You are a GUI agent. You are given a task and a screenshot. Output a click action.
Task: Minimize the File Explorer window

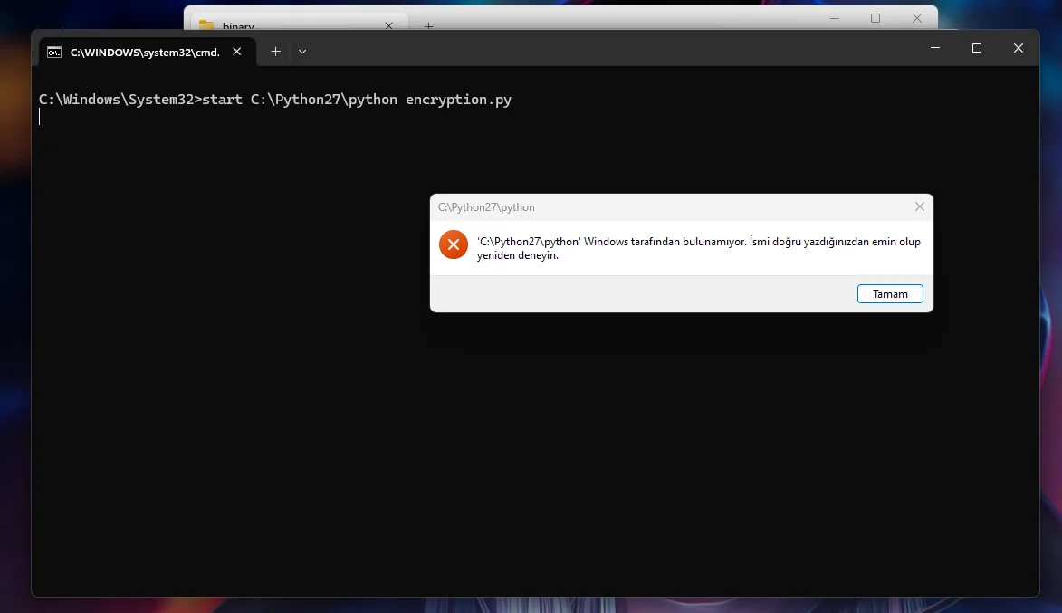point(835,18)
